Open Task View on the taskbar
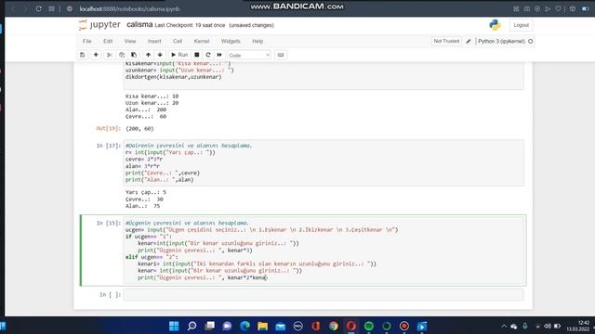 [x=209, y=326]
